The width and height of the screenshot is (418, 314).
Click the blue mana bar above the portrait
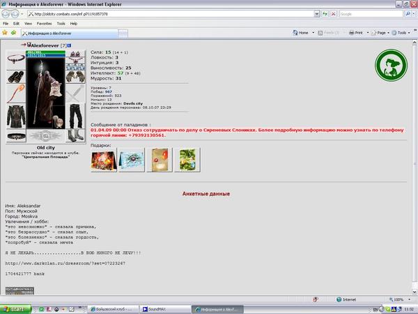(x=45, y=55)
